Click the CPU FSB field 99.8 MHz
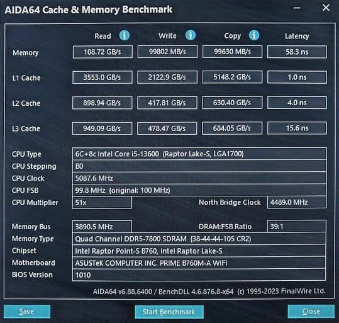 coord(199,190)
